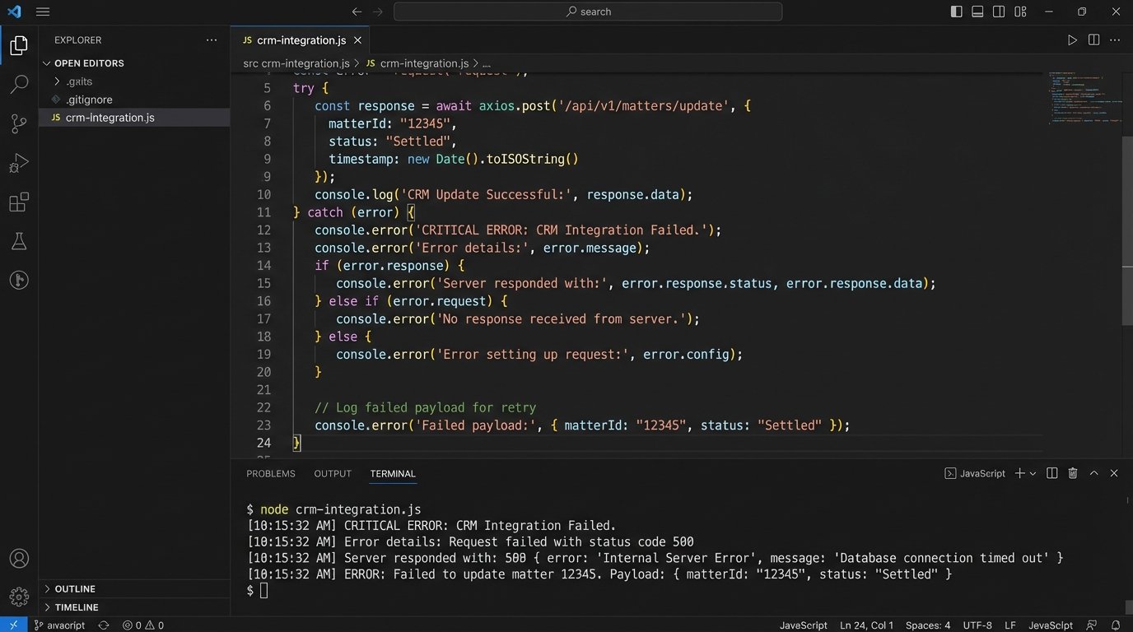The image size is (1133, 632).
Task: Open the Run and Debug view
Action: click(x=19, y=163)
